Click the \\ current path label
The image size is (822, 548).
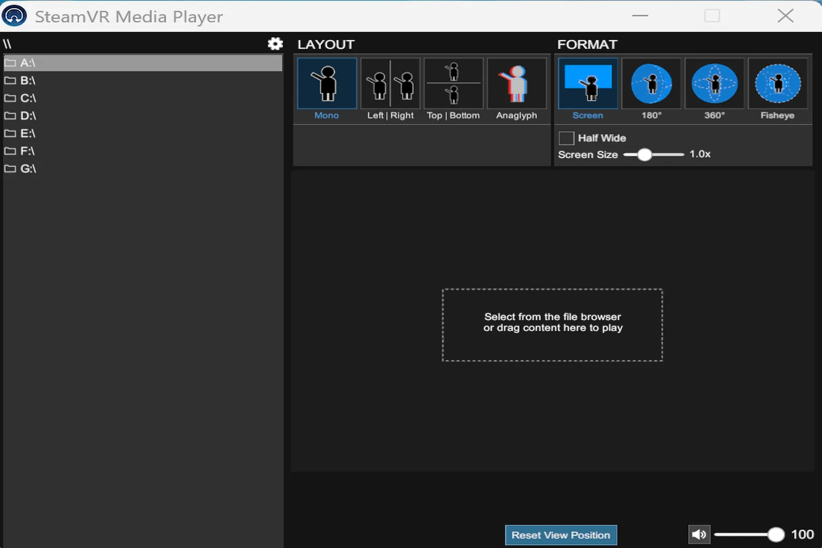(7, 44)
